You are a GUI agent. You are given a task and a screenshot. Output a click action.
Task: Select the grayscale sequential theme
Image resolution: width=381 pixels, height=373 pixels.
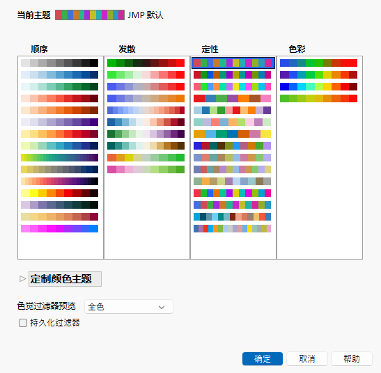[59, 63]
